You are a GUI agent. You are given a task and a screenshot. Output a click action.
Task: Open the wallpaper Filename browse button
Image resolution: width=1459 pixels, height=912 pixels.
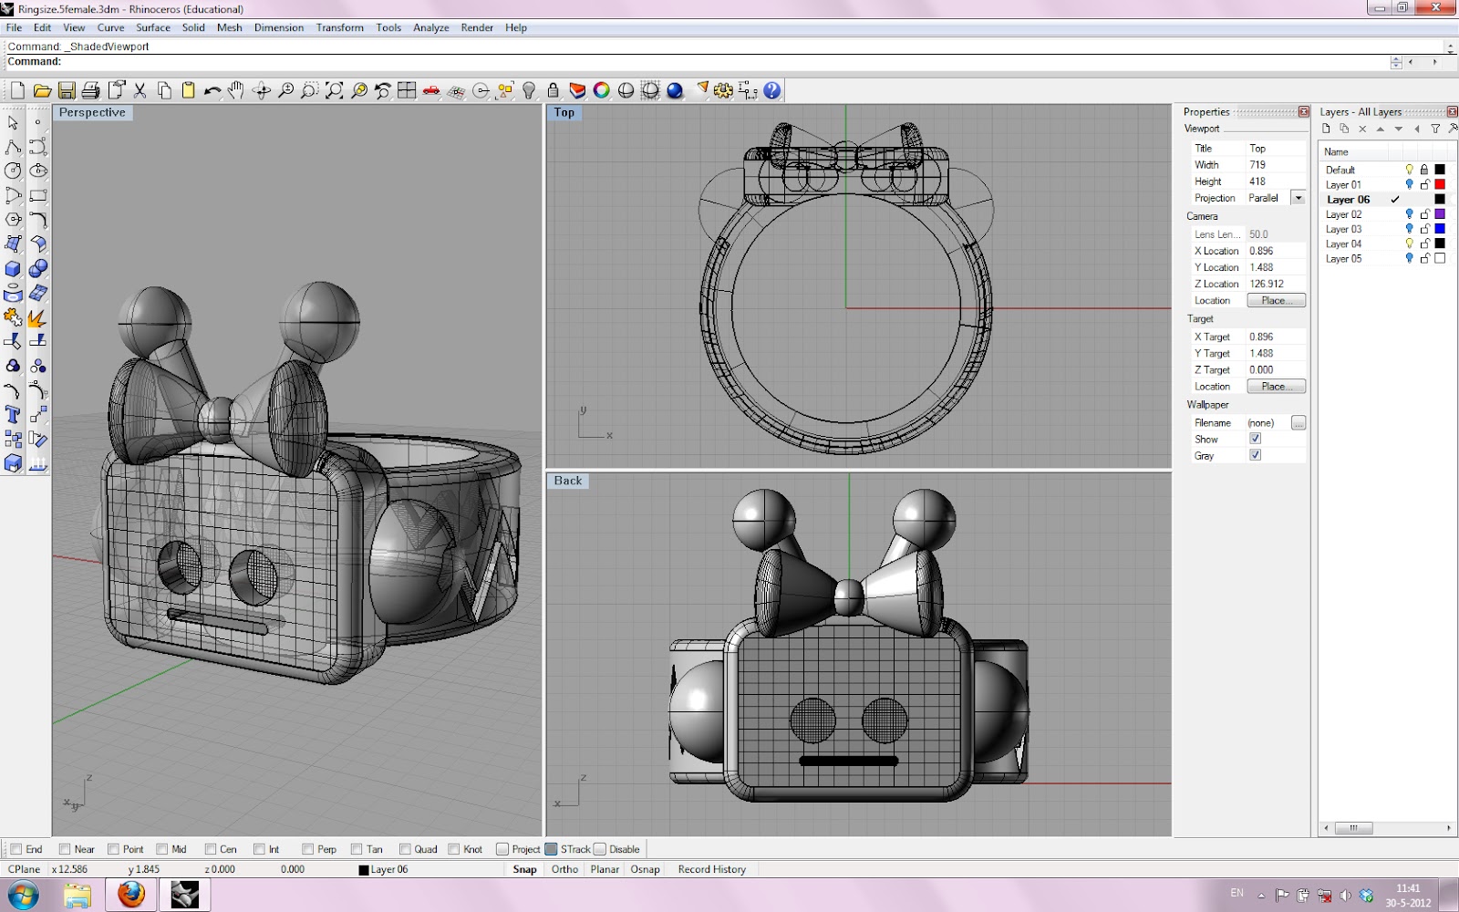(1298, 423)
